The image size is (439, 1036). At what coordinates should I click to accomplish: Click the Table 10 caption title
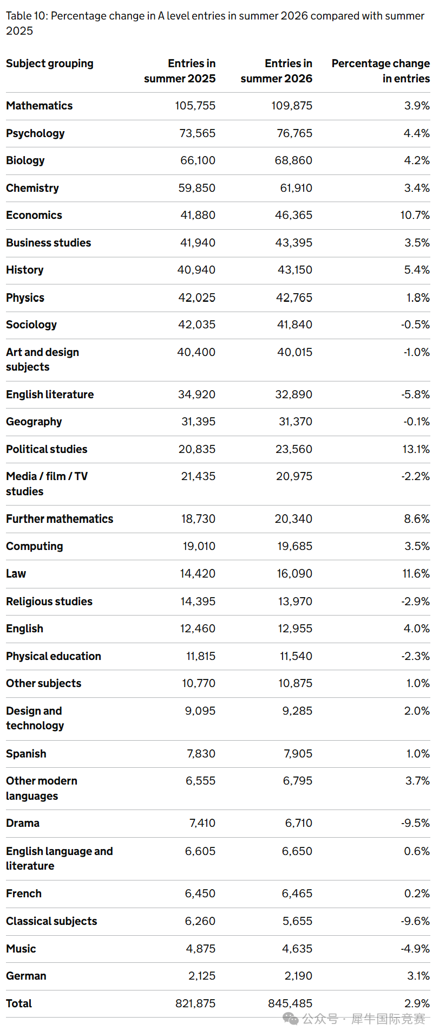click(215, 23)
